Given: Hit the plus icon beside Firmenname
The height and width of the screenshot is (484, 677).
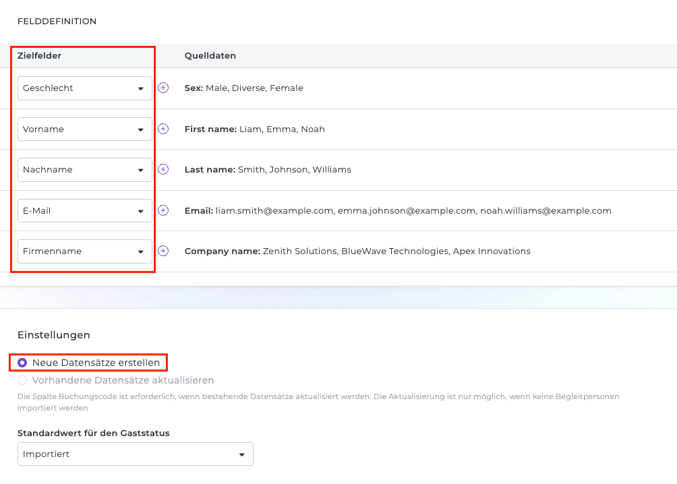Looking at the screenshot, I should tap(163, 251).
